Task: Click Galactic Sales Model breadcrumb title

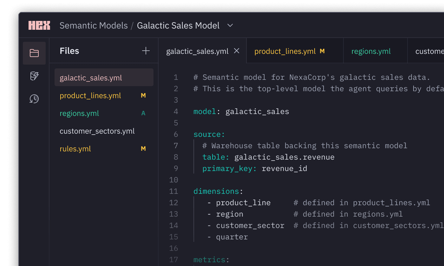Action: [x=178, y=26]
